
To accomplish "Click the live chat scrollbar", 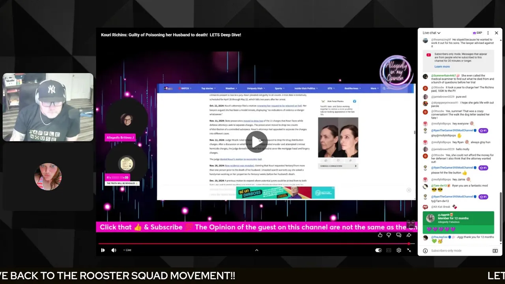I will tap(501, 217).
